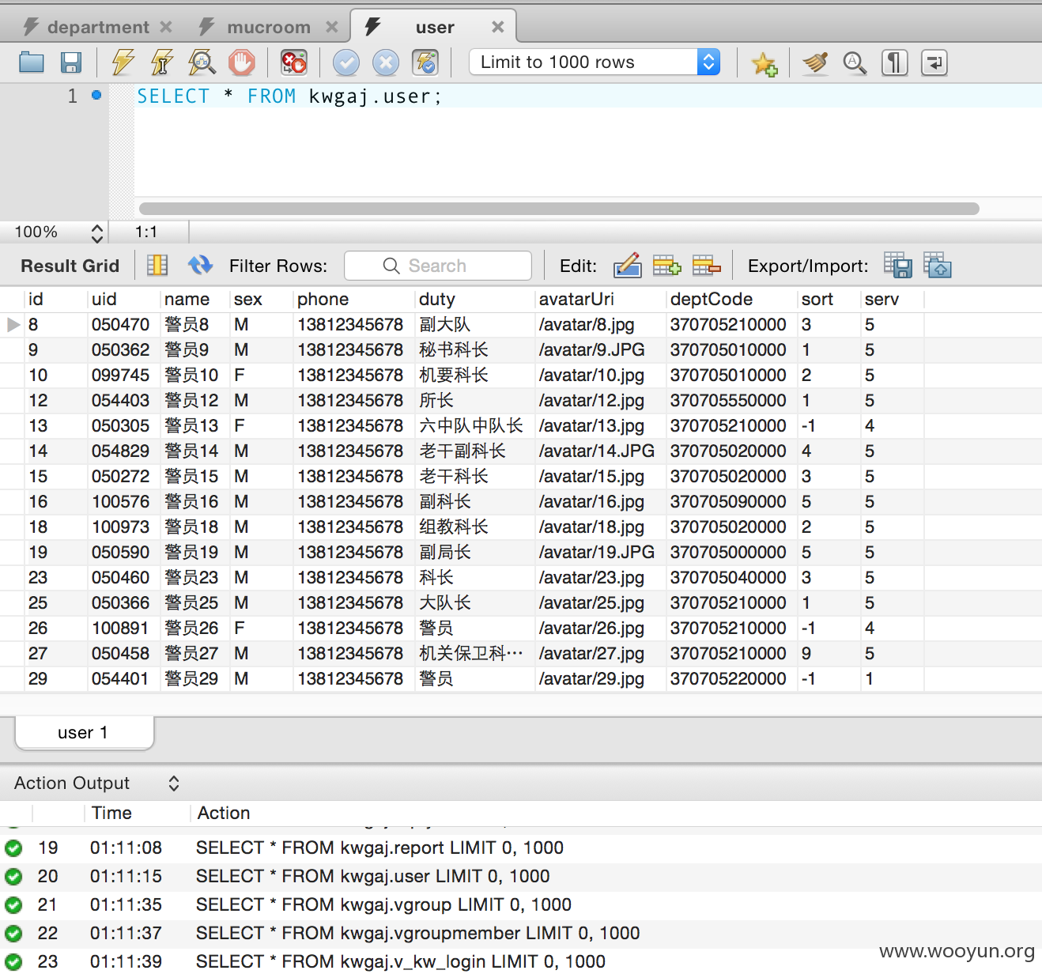
Task: Select output row kwgaj.report query
Action: click(x=521, y=848)
